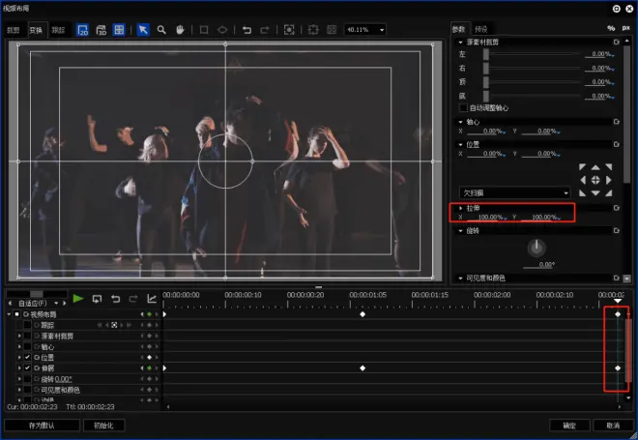
Task: Click the 存为默认 button
Action: pyautogui.click(x=42, y=425)
